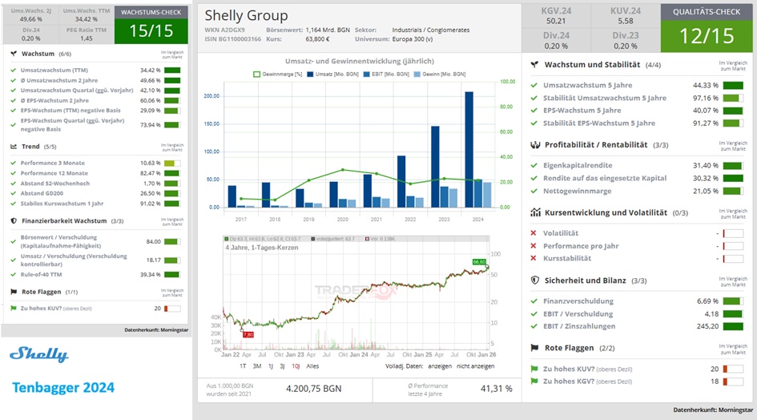
Task: Click the Profitabilität / Rentabilität section icon
Action: coord(534,145)
